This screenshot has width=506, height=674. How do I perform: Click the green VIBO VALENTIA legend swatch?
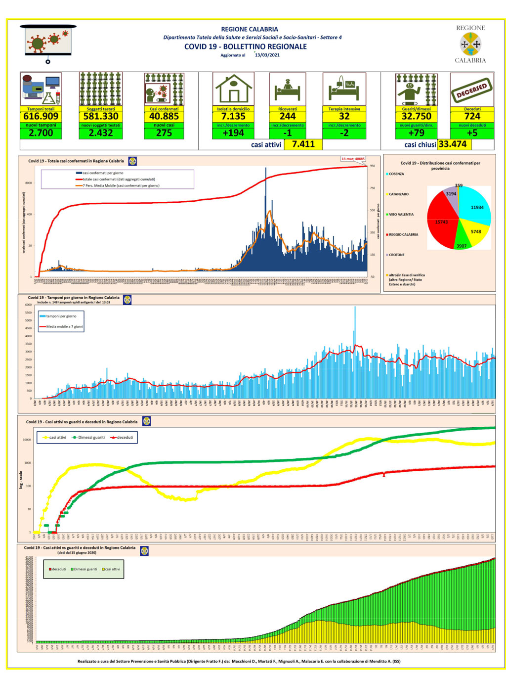(x=387, y=215)
